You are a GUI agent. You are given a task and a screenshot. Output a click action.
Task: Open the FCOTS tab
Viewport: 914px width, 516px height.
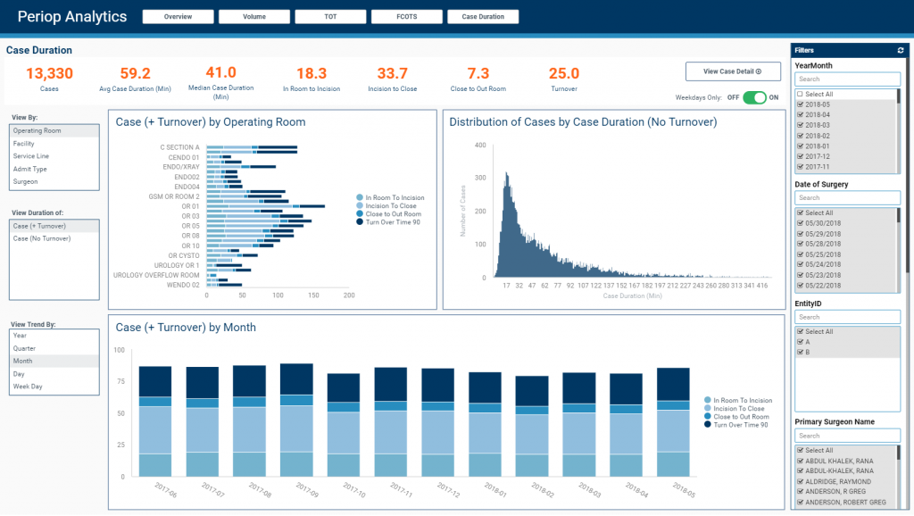pyautogui.click(x=406, y=15)
